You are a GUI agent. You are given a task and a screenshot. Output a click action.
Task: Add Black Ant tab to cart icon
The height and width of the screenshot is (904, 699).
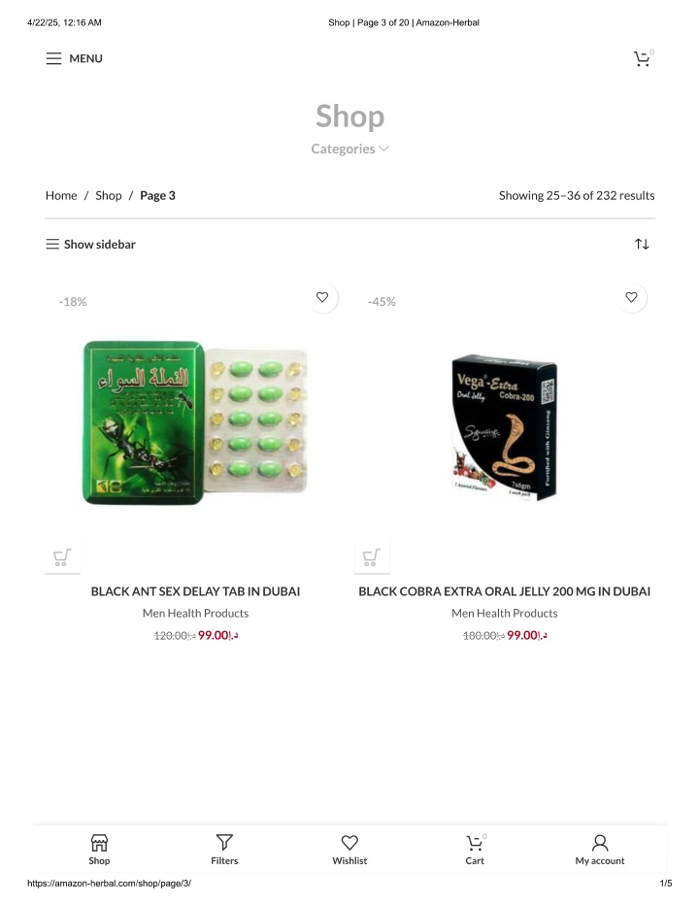62,557
